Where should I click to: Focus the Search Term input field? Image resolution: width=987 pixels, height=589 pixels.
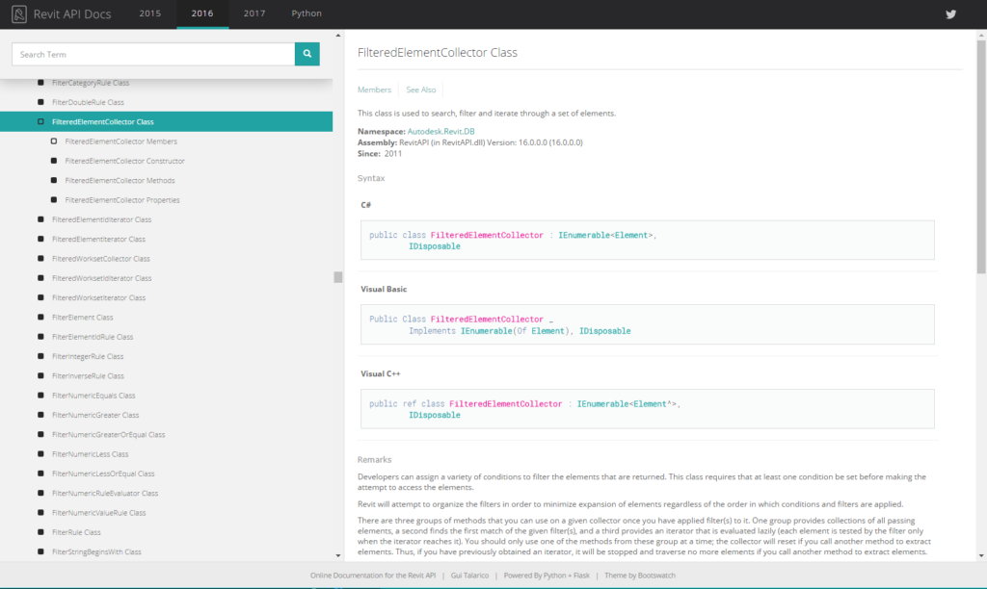pos(153,54)
